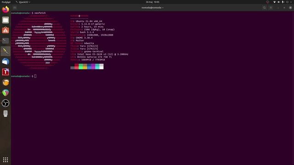Click the 'Adwaita' theme text

(89, 43)
